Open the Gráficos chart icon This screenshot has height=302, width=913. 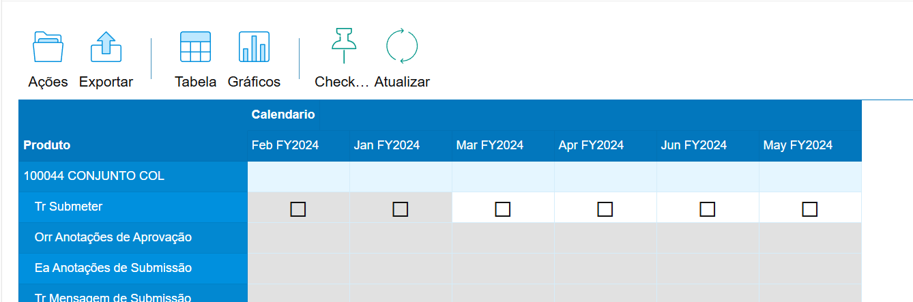254,47
